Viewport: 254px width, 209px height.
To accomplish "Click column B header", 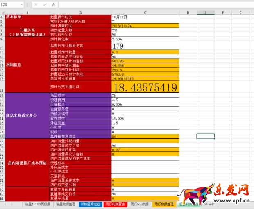I will 80,13.
